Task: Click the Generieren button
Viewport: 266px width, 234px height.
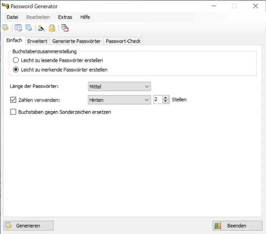Action: coord(28,226)
